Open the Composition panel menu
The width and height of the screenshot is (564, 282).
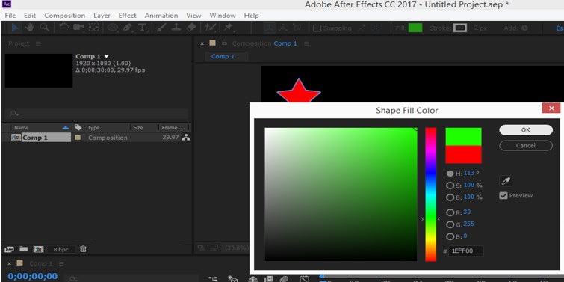(306, 43)
